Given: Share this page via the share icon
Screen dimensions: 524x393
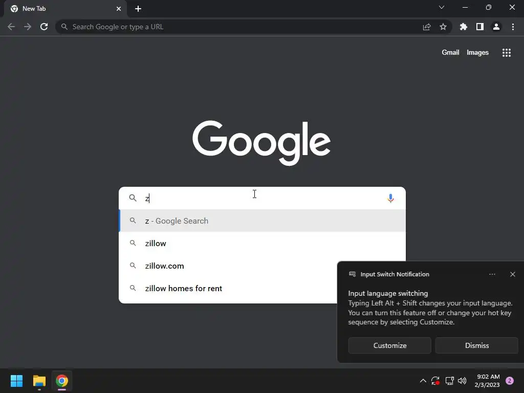Looking at the screenshot, I should pyautogui.click(x=427, y=27).
